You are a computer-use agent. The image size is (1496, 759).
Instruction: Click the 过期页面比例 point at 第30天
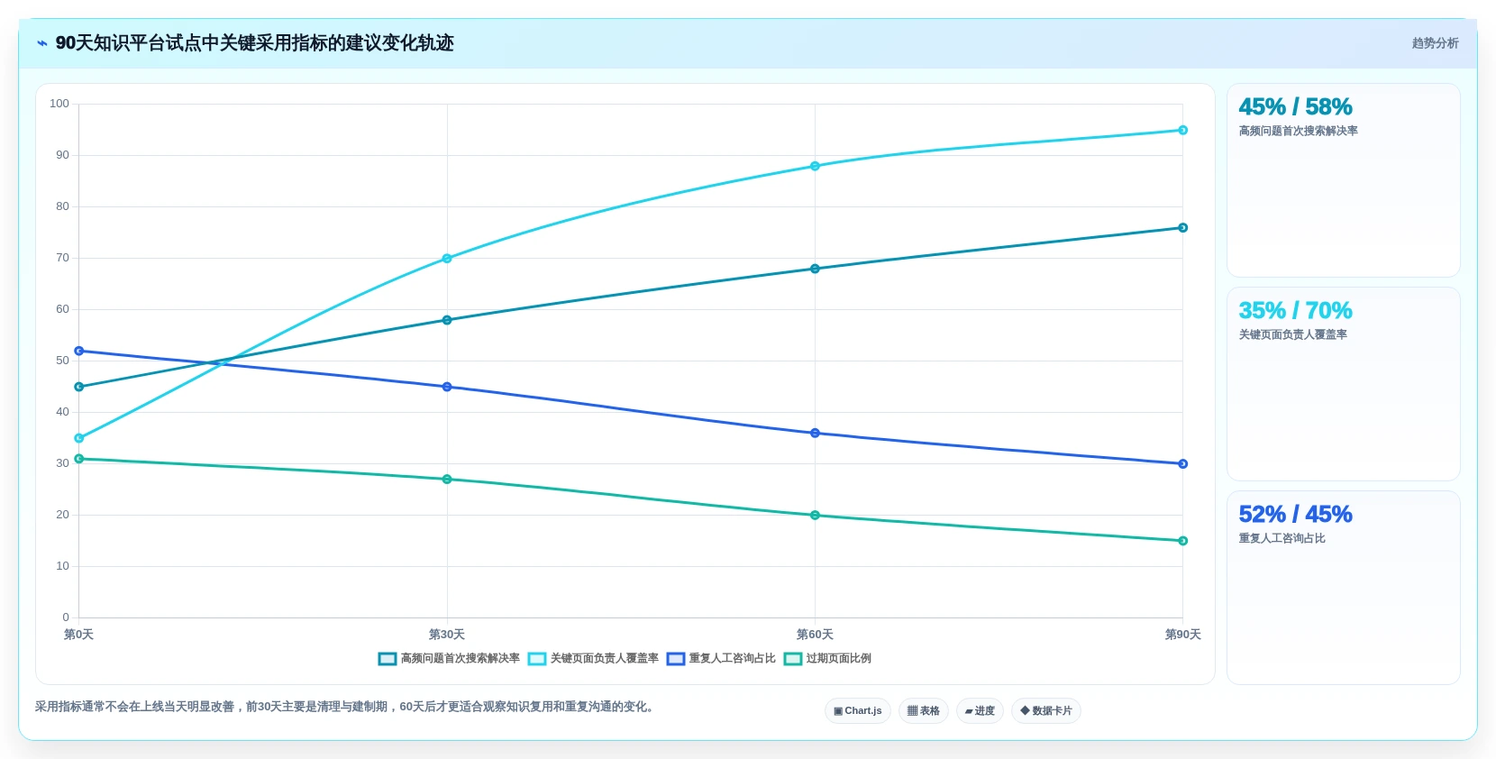point(447,480)
